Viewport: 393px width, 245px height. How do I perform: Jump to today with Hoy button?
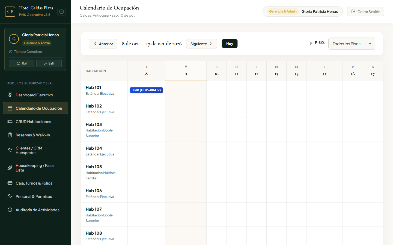tap(230, 44)
